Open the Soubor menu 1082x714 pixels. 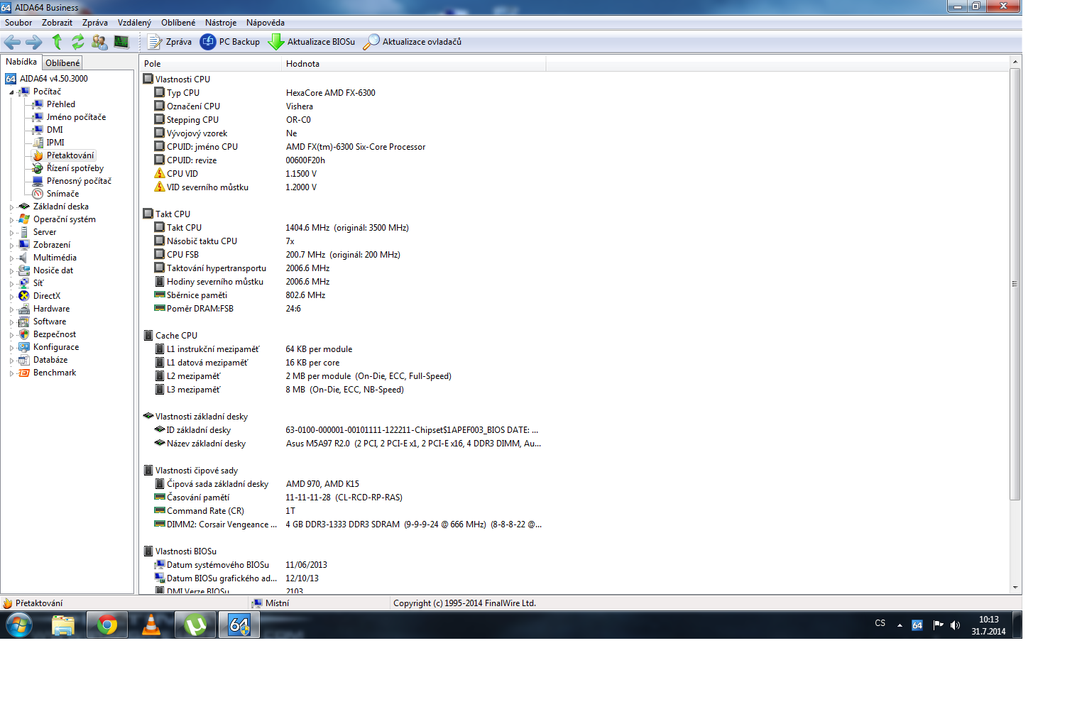(18, 23)
